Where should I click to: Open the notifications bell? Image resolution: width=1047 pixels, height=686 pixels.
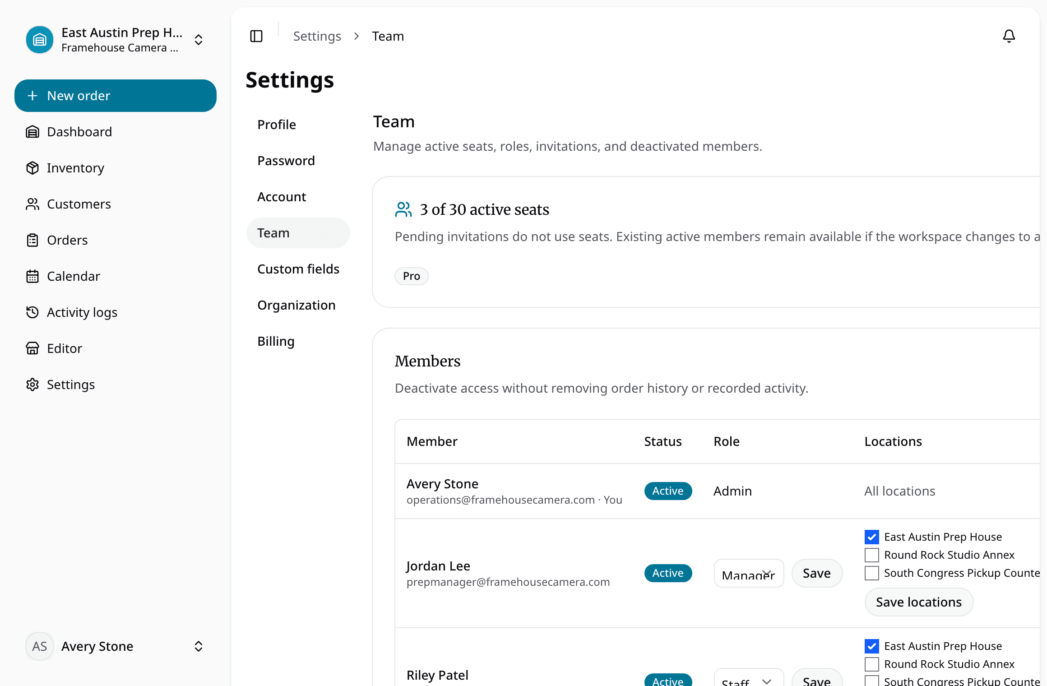point(1009,36)
